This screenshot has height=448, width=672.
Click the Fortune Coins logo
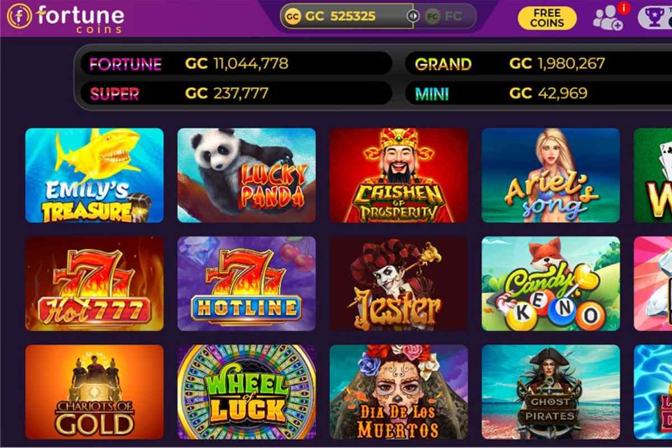(66, 17)
